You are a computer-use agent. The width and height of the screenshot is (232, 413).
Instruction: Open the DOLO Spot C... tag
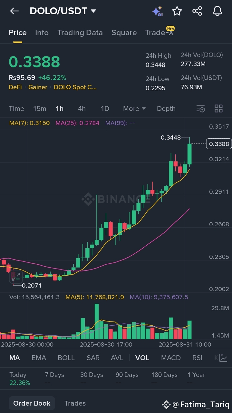(75, 87)
